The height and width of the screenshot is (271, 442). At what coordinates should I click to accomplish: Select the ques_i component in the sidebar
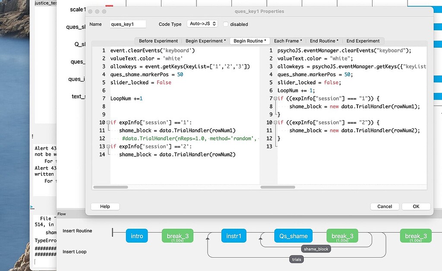tap(77, 79)
